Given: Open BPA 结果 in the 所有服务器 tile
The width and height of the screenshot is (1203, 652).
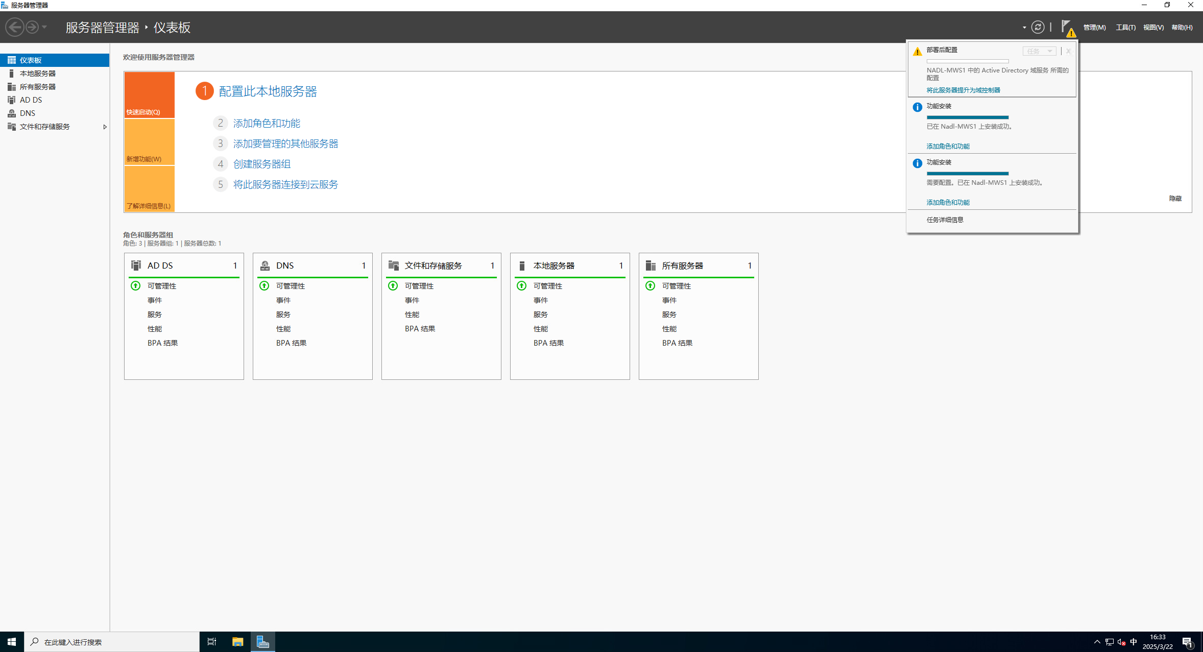Looking at the screenshot, I should click(x=677, y=343).
